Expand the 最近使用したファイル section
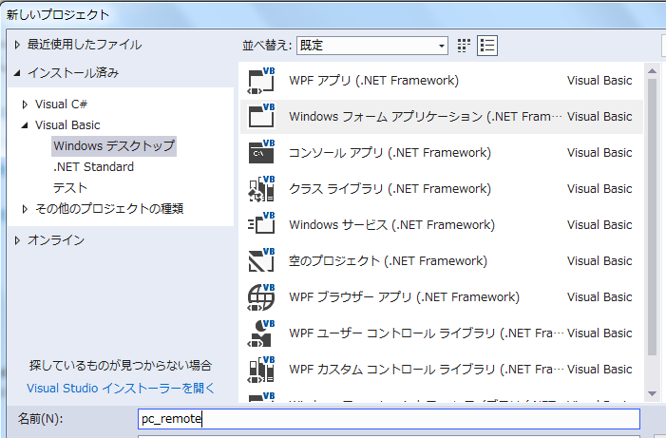 [x=17, y=45]
